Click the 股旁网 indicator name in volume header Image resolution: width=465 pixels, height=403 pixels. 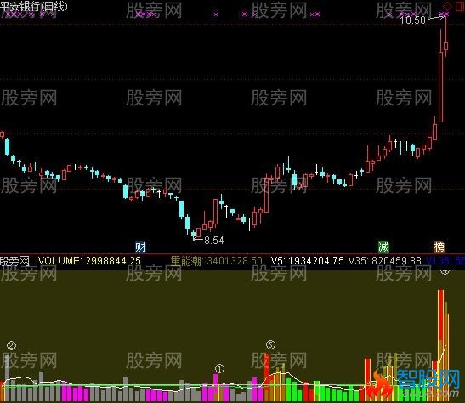click(14, 261)
